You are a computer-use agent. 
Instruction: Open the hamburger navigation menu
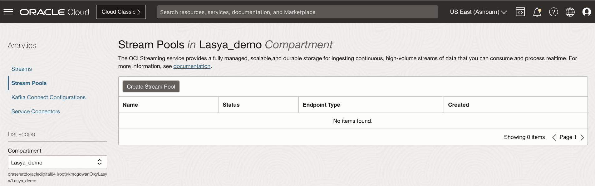click(8, 12)
